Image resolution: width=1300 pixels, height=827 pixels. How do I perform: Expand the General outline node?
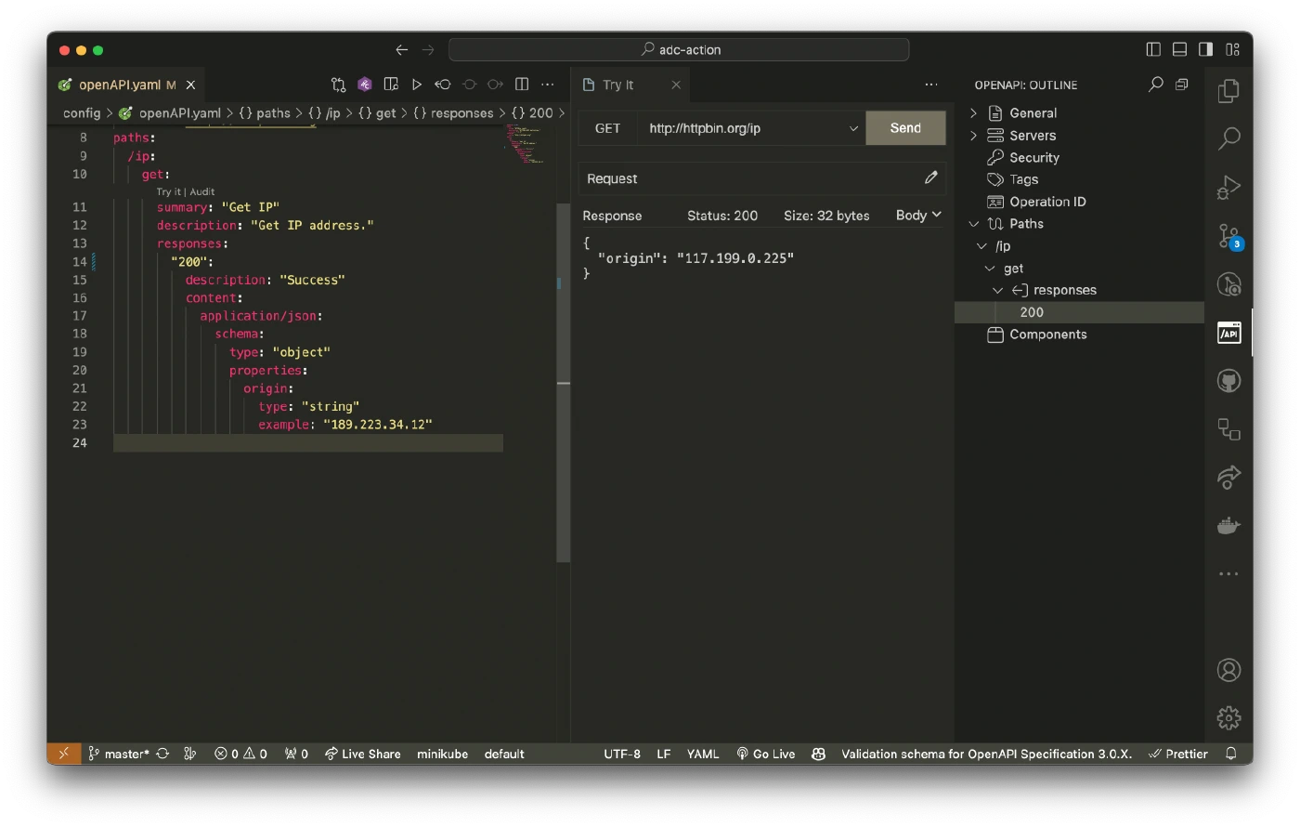pyautogui.click(x=973, y=112)
